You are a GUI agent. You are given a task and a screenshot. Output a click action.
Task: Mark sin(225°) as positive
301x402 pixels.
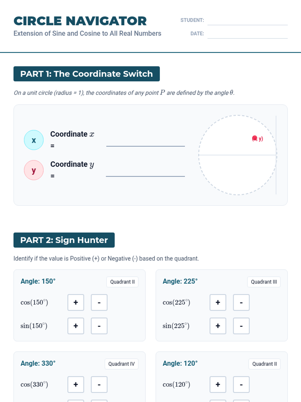(218, 326)
